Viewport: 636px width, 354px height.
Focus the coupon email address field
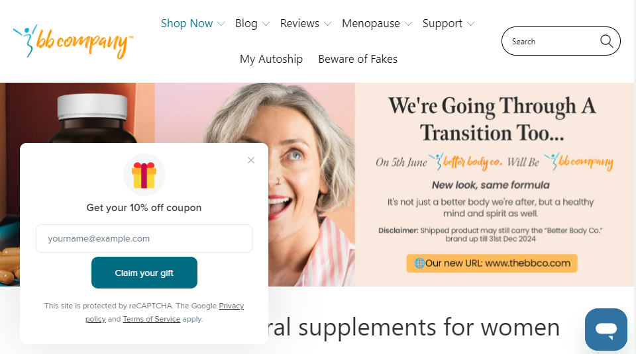[144, 239]
